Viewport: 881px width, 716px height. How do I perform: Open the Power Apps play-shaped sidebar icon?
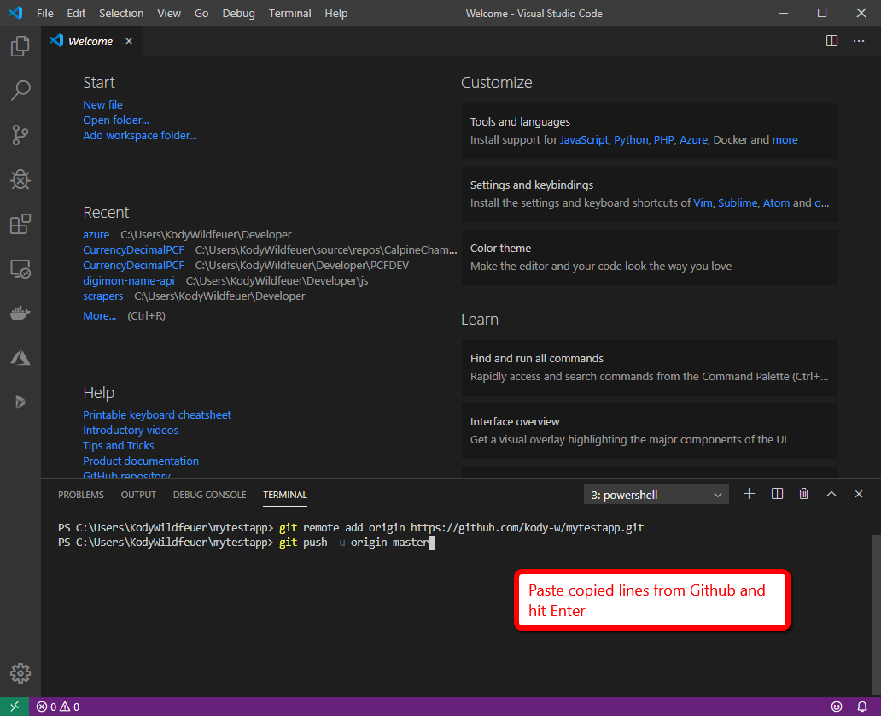pyautogui.click(x=20, y=402)
